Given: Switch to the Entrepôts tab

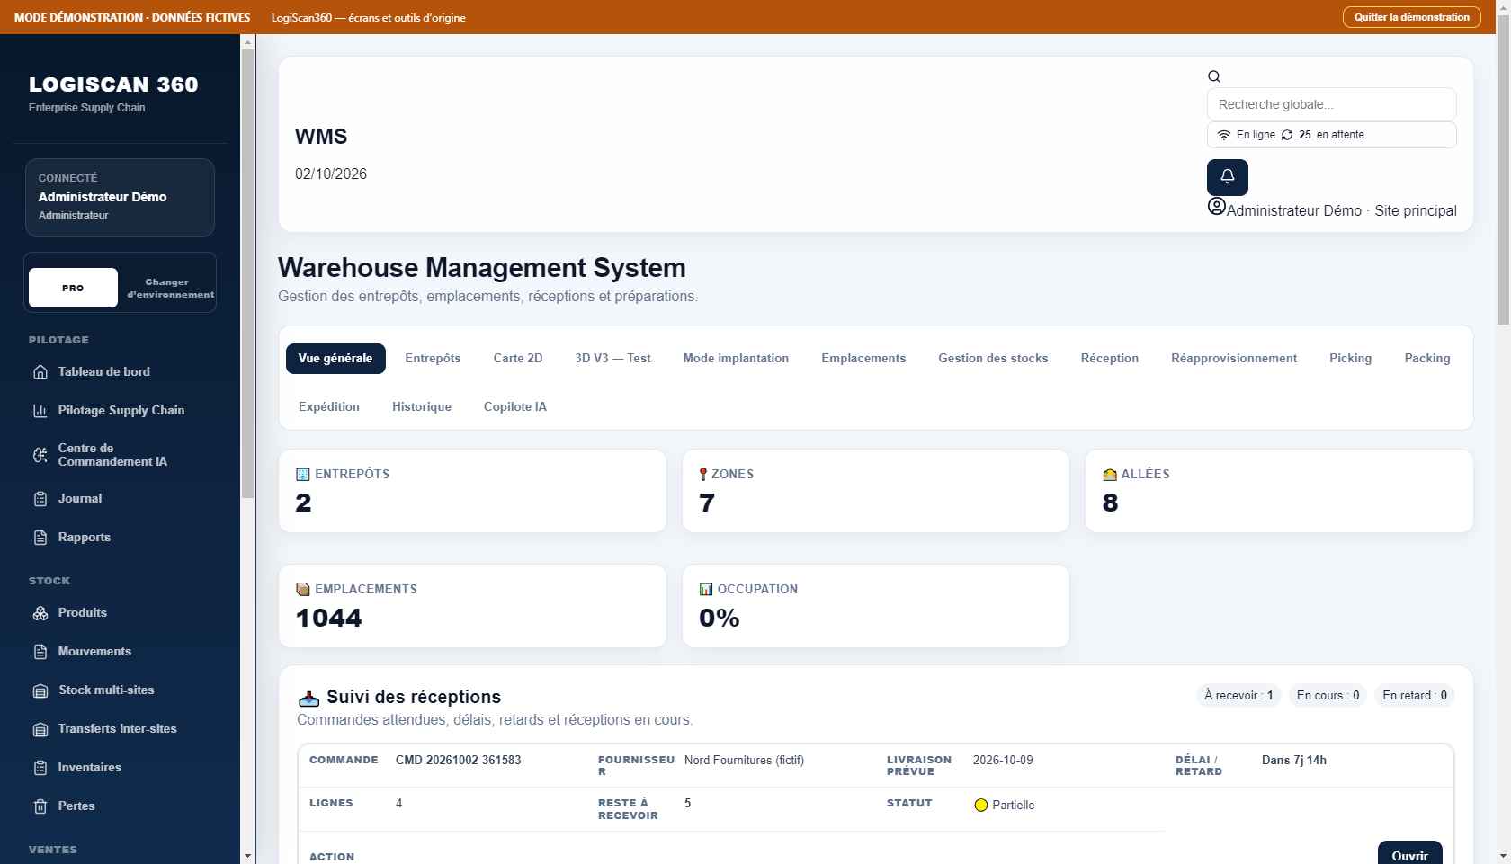Looking at the screenshot, I should [433, 358].
